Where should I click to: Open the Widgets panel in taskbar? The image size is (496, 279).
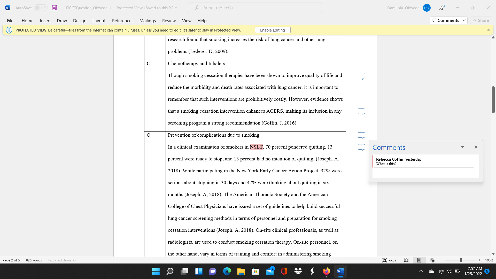point(198,271)
